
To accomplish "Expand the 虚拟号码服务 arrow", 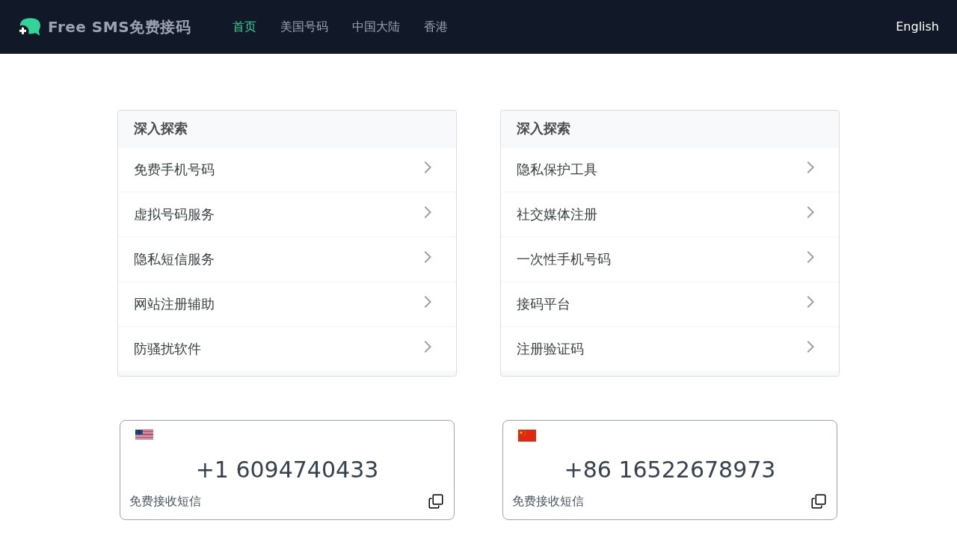I will pyautogui.click(x=428, y=213).
